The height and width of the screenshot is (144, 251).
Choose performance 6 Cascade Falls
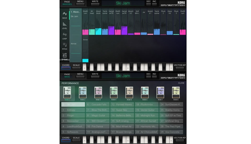pos(98,104)
